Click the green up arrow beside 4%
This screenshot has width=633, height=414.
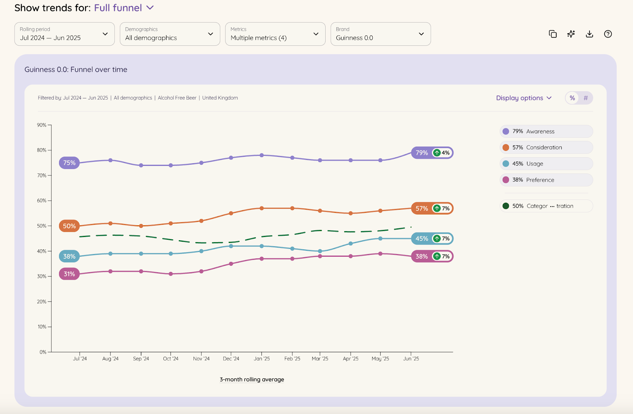437,153
